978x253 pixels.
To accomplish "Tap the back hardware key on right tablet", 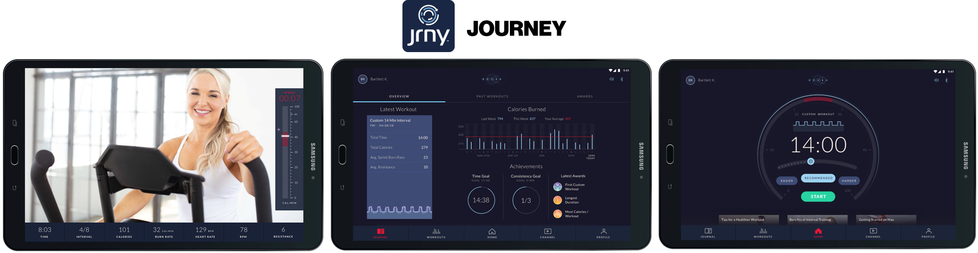I will (670, 187).
